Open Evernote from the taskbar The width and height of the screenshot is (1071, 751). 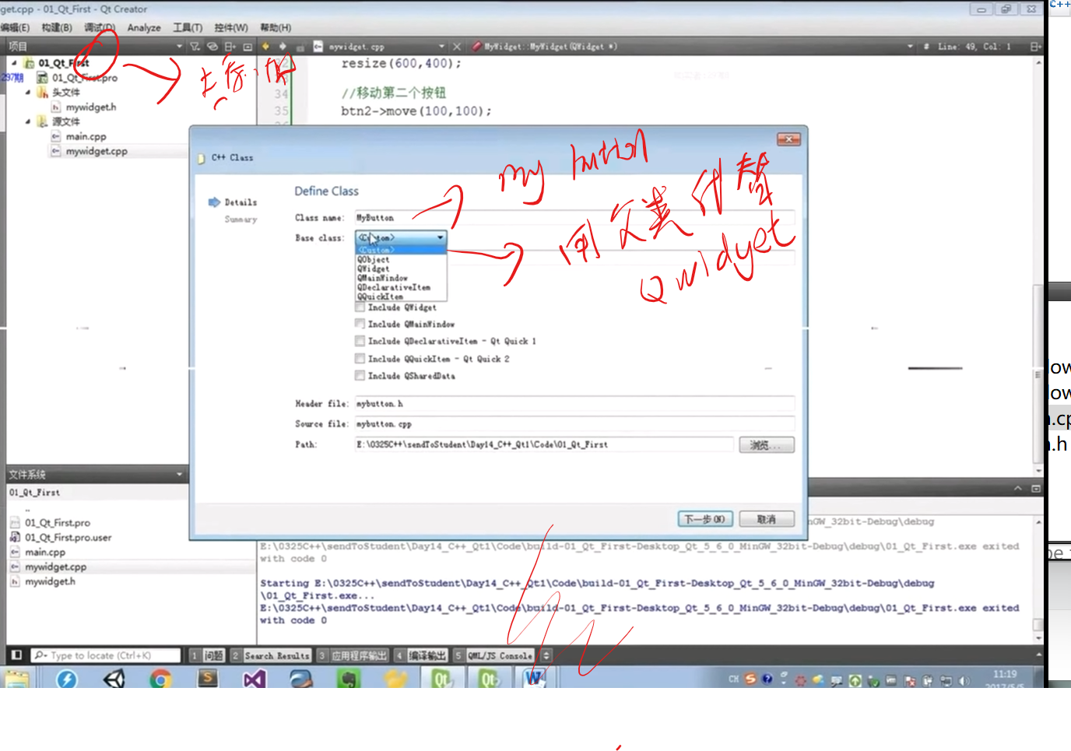coord(348,679)
